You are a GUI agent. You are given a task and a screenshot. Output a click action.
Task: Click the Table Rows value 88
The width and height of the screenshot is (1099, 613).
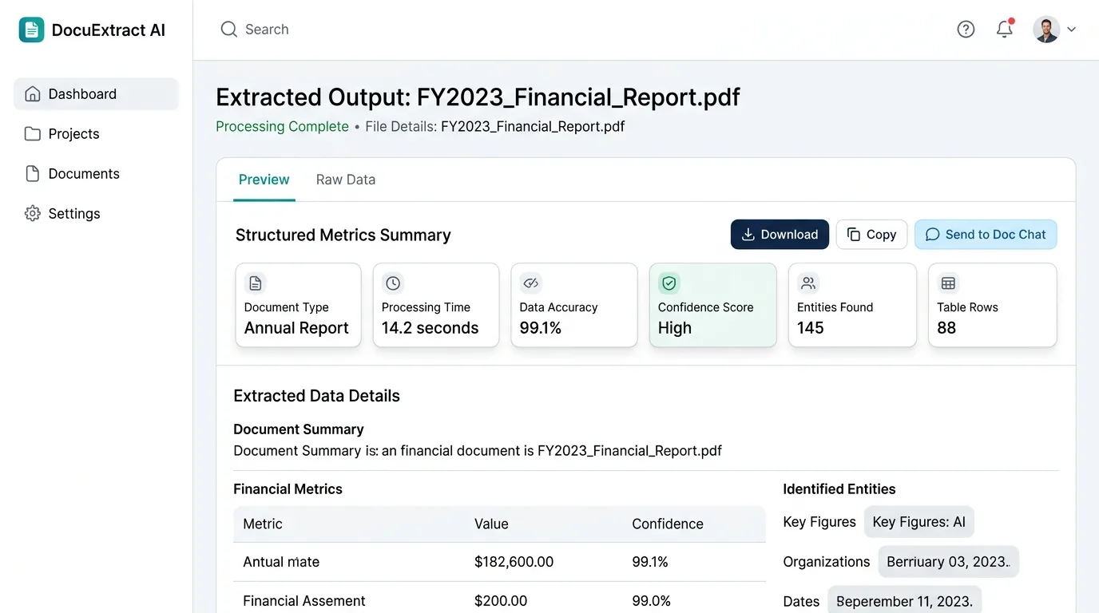[x=946, y=328]
